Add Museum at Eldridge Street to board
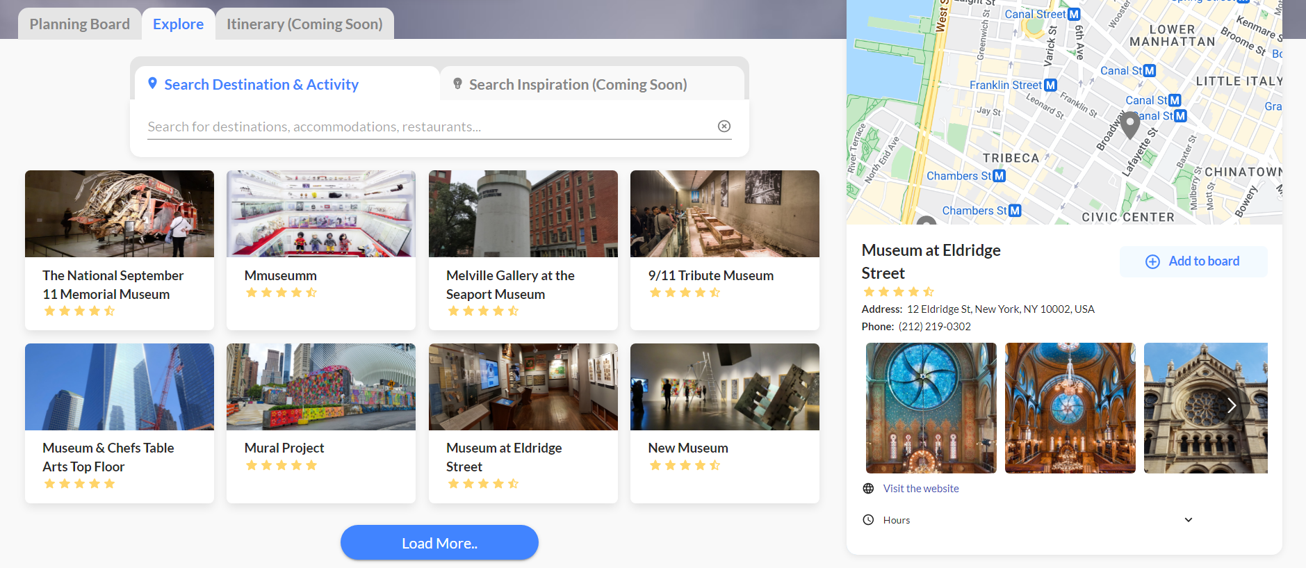This screenshot has height=568, width=1306. tap(1193, 261)
